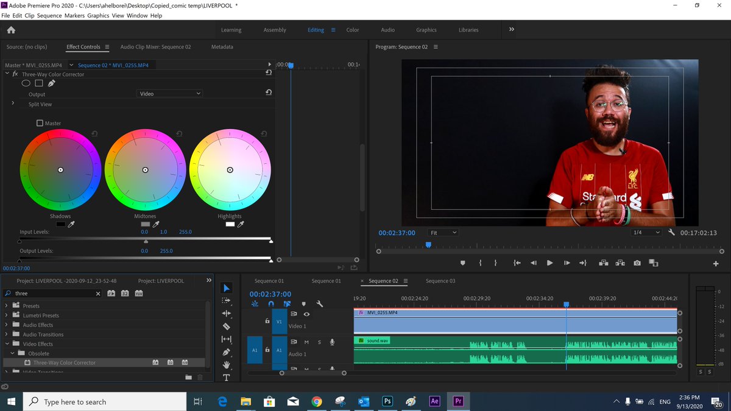Select the Type tool
The image size is (731, 411).
pyautogui.click(x=226, y=378)
